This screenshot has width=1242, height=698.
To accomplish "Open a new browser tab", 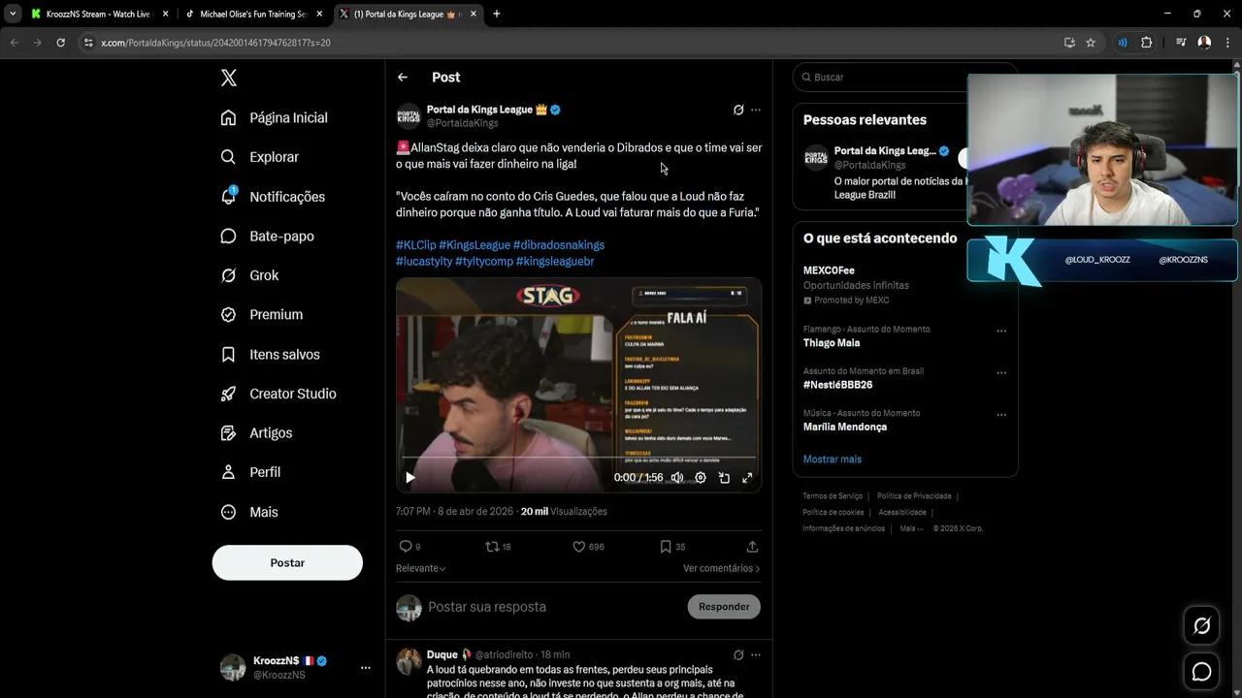I will click(497, 15).
